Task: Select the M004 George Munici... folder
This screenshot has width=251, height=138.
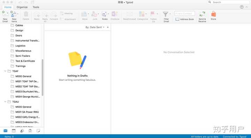Action: click(x=28, y=97)
